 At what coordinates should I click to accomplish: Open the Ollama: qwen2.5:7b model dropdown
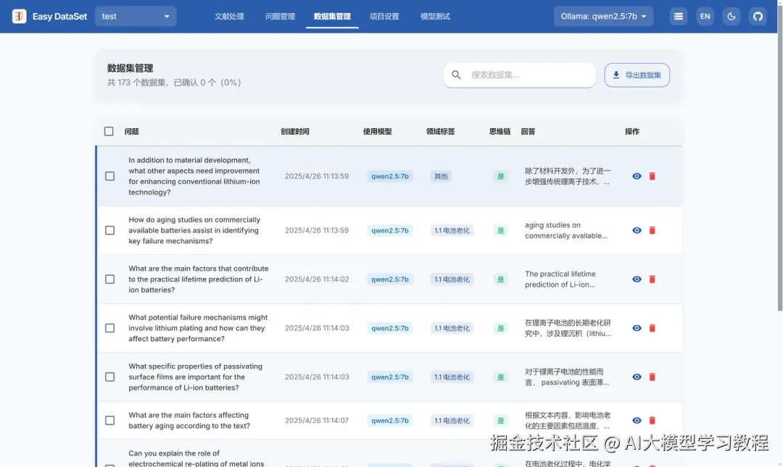coord(603,17)
